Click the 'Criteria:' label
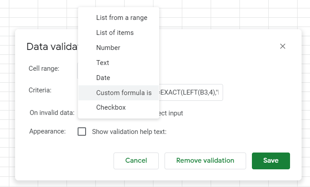 (x=40, y=90)
